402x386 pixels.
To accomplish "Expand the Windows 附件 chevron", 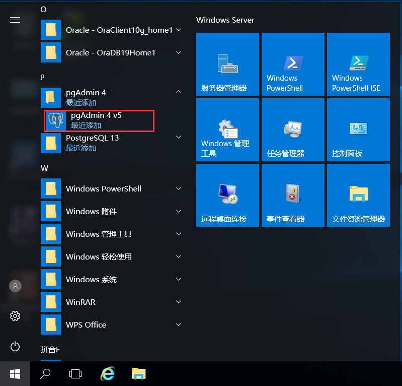I will click(x=179, y=211).
